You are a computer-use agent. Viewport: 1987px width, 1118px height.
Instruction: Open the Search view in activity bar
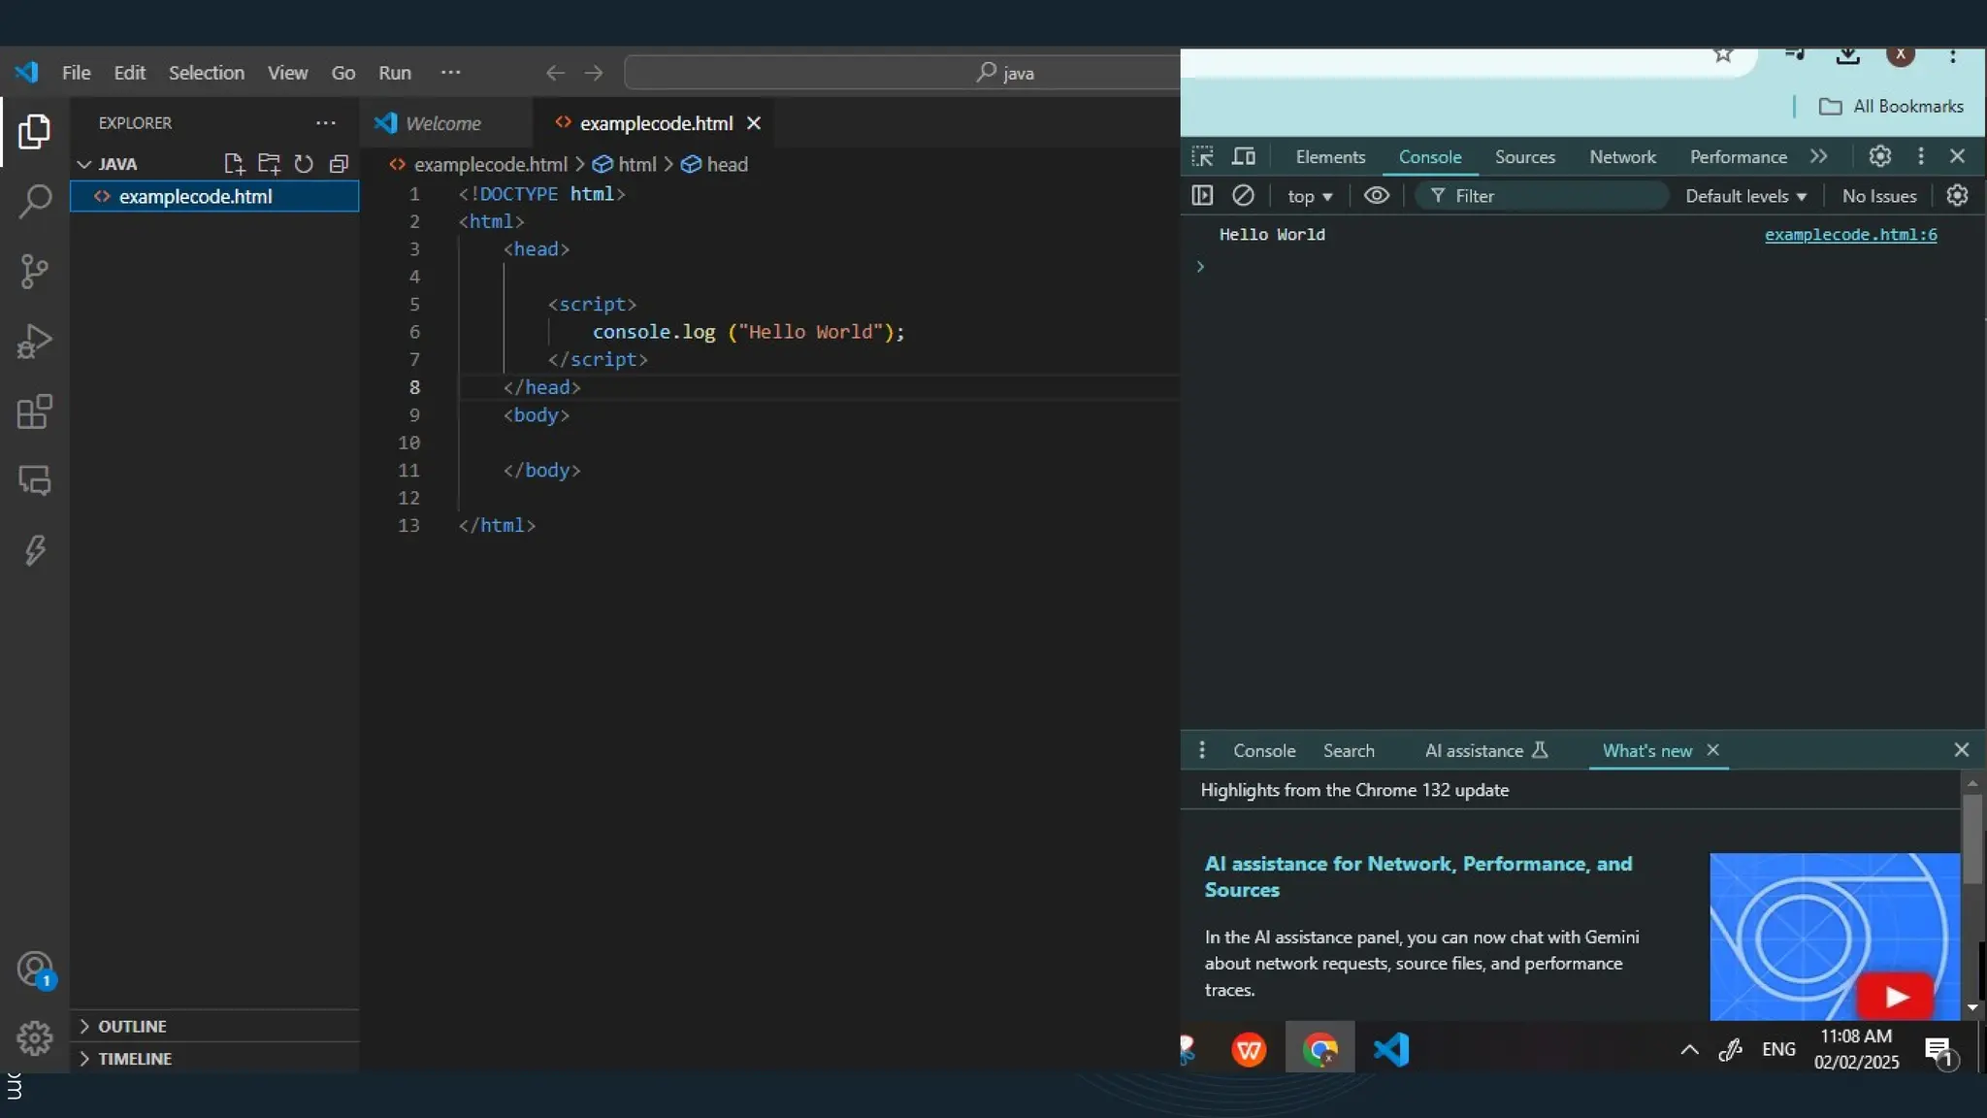coord(35,202)
